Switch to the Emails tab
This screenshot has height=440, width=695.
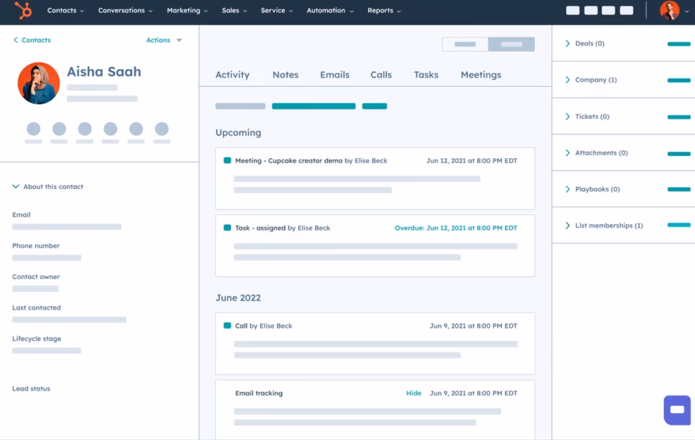pos(334,75)
